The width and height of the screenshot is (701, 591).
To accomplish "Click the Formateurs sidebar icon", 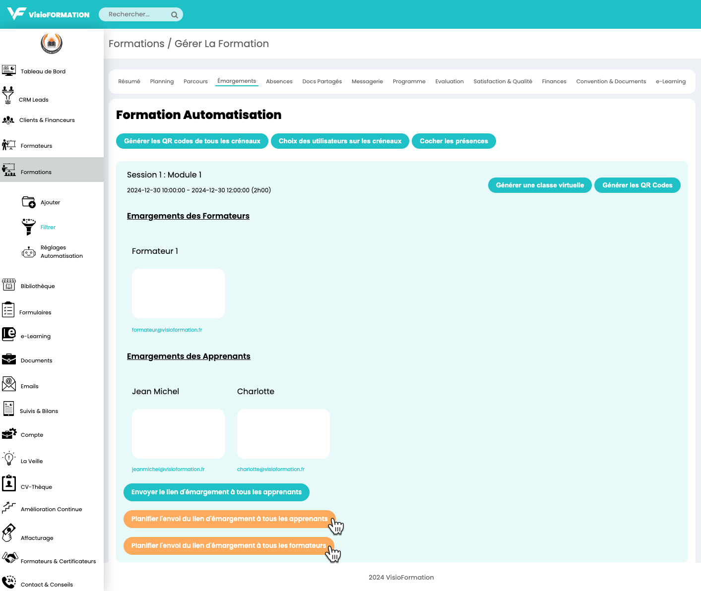I will [x=9, y=145].
